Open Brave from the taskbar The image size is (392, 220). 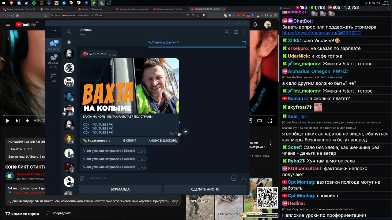click(11, 3)
